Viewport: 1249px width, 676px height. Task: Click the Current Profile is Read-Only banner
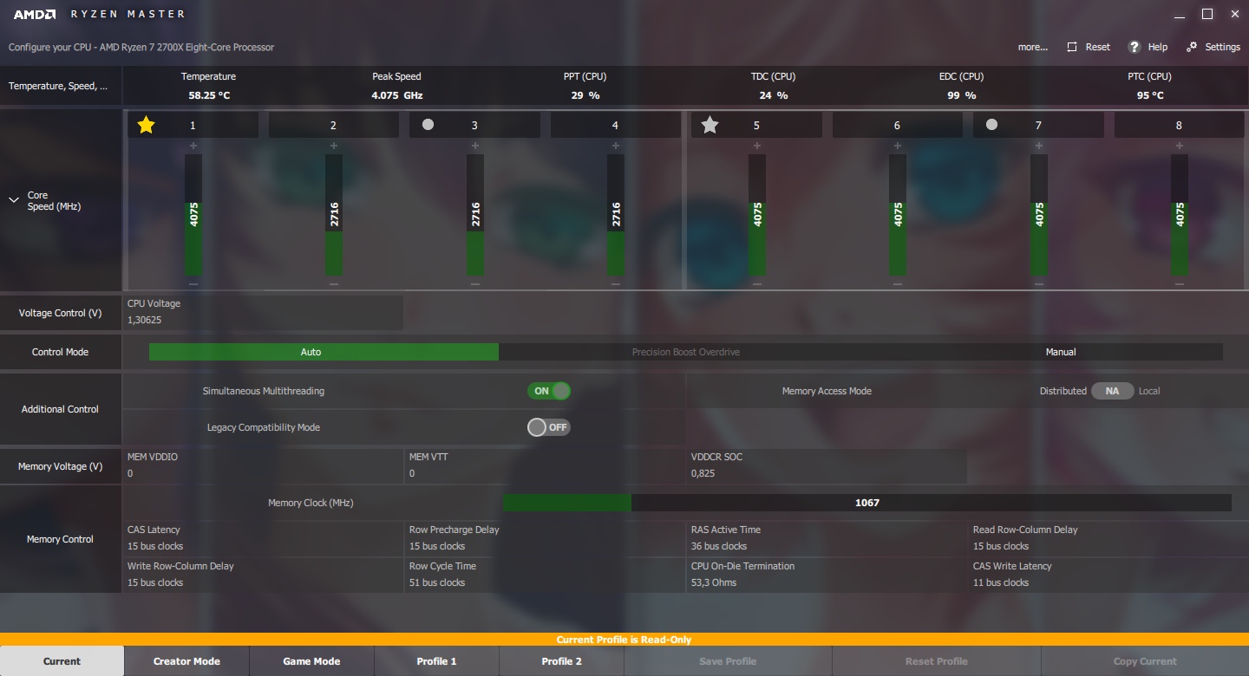(x=624, y=640)
